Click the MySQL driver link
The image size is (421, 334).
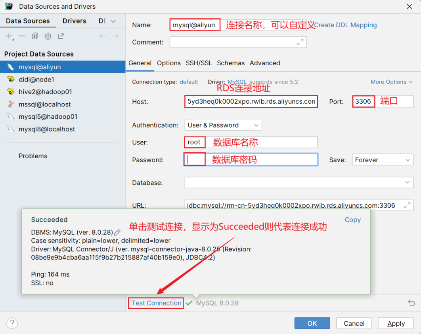(x=237, y=82)
